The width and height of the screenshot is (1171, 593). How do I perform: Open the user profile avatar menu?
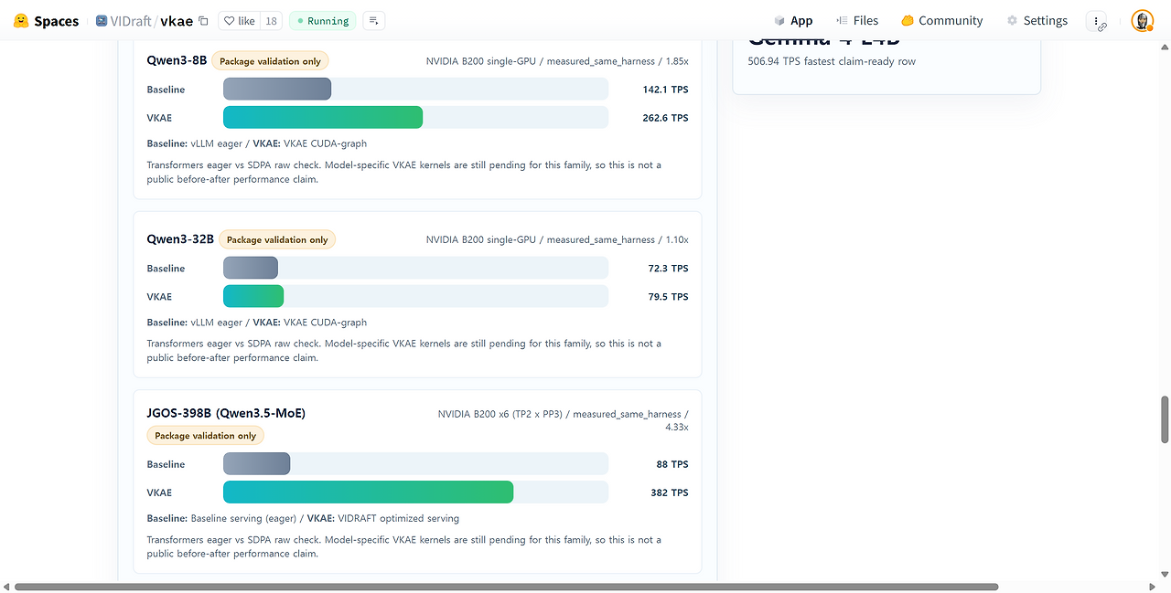1142,21
